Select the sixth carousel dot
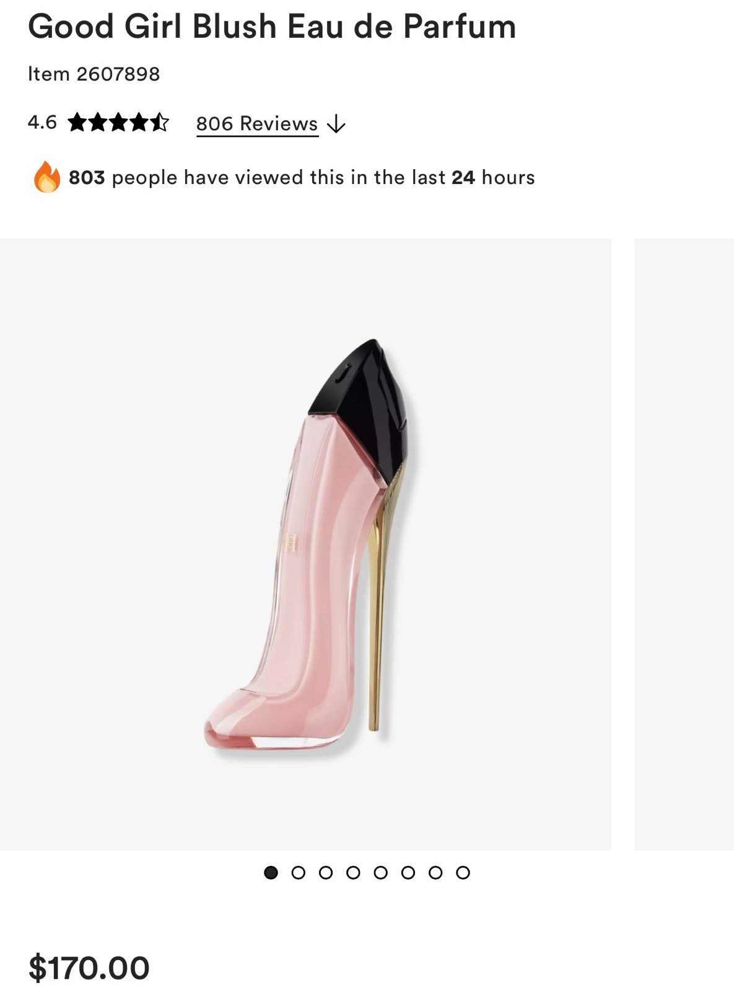Image resolution: width=734 pixels, height=991 pixels. pyautogui.click(x=408, y=873)
